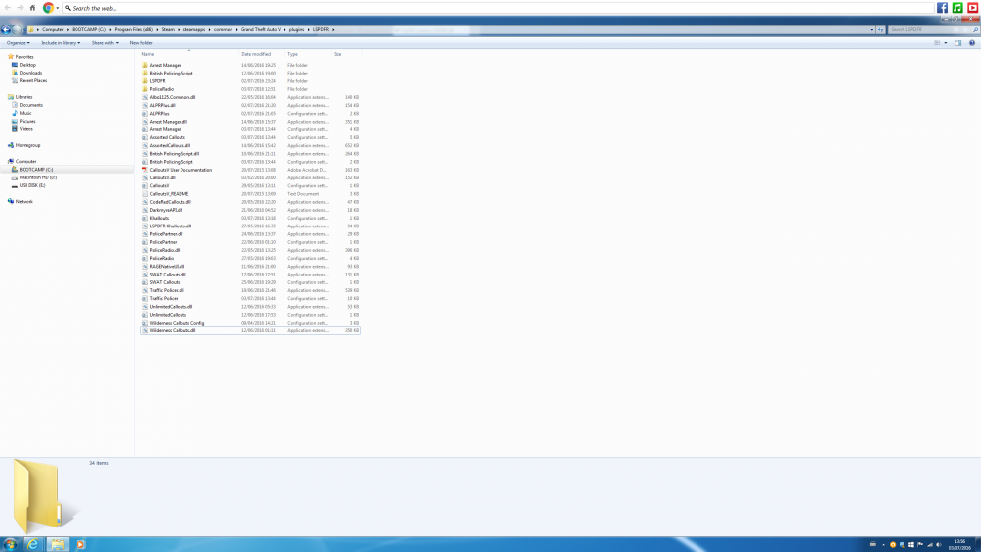Select the Wilderness Callouts.dll file
981x552 pixels.
pos(172,330)
